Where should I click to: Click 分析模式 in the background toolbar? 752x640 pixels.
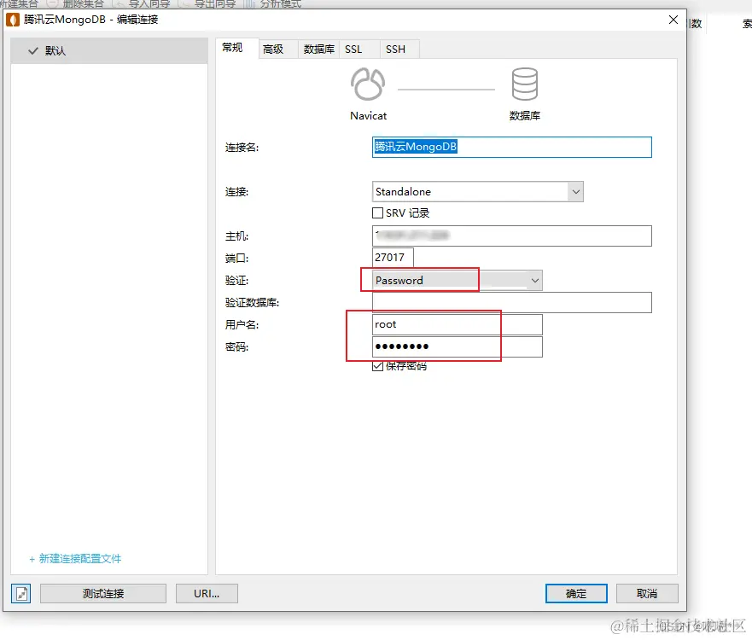point(273,3)
